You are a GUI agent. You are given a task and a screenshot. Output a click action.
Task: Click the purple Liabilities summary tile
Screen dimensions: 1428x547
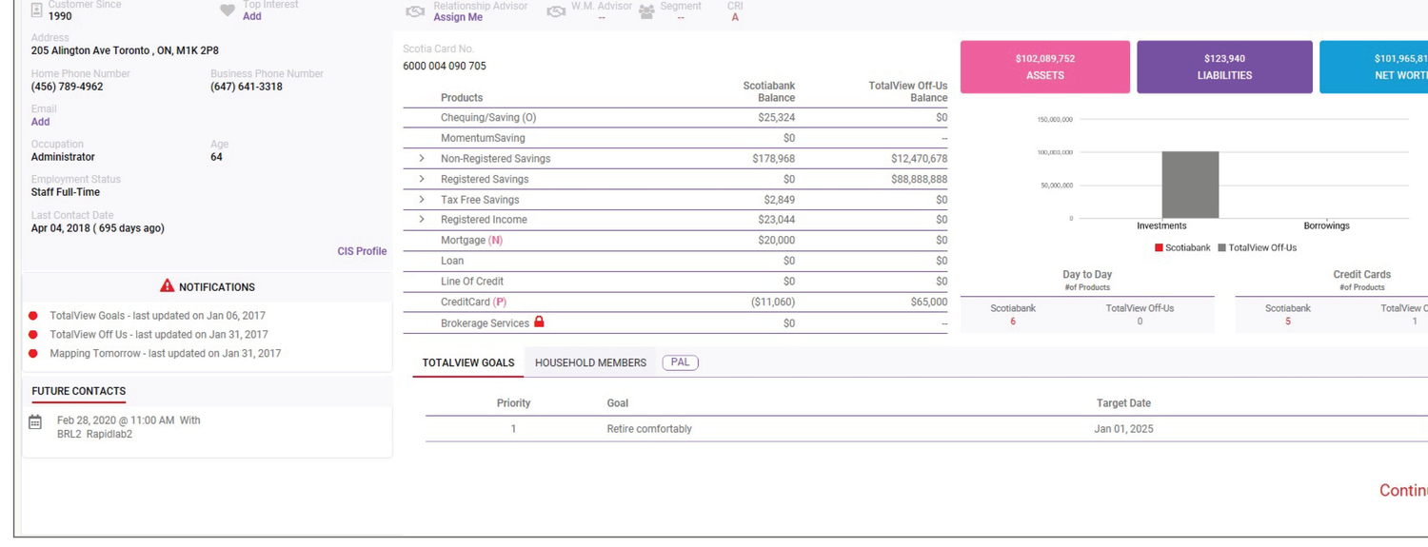pyautogui.click(x=1224, y=67)
